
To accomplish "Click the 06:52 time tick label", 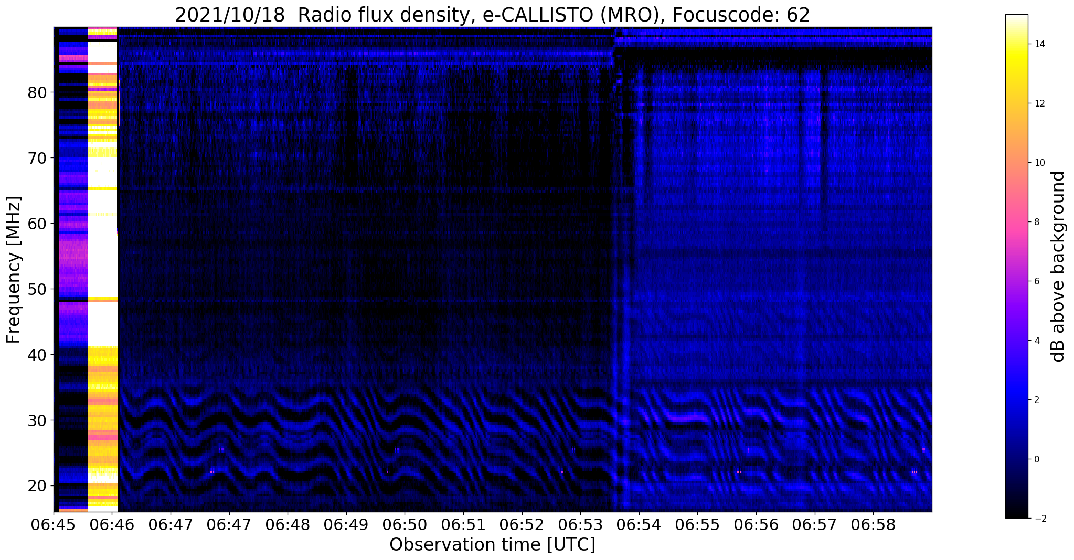I will [x=522, y=525].
